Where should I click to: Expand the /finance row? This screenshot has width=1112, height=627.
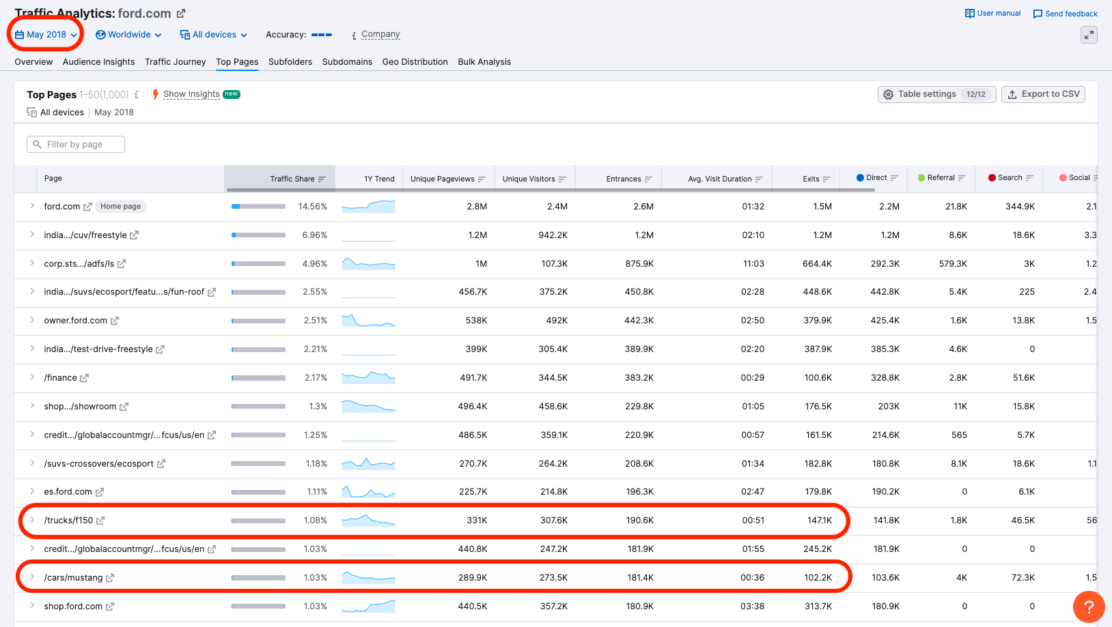coord(32,377)
